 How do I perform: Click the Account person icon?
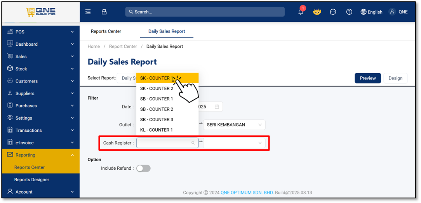point(10,192)
